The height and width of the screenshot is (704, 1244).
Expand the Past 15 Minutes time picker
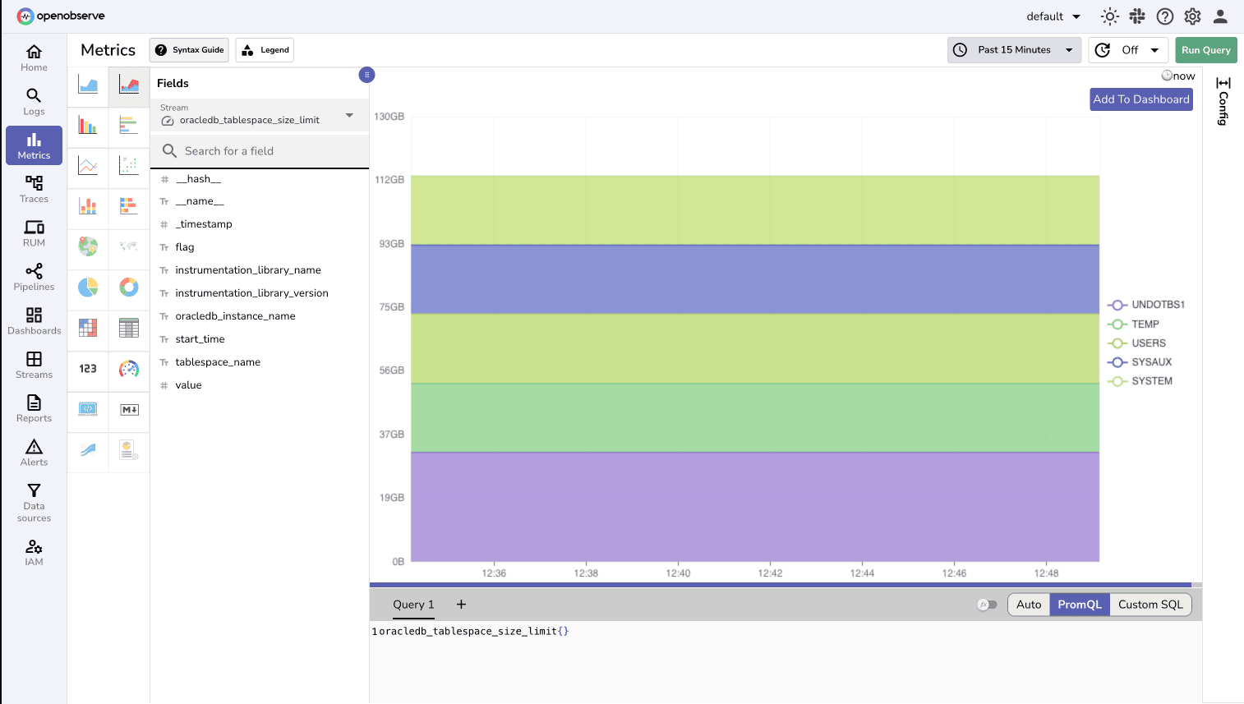(x=1014, y=49)
